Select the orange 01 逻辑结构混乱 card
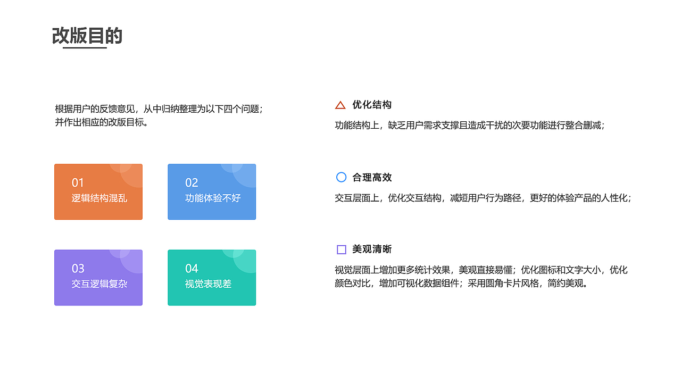 coord(98,191)
